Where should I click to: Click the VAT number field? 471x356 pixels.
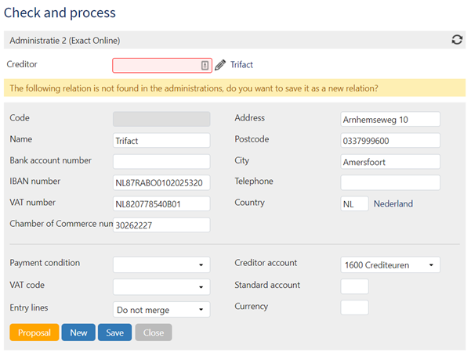coord(161,204)
